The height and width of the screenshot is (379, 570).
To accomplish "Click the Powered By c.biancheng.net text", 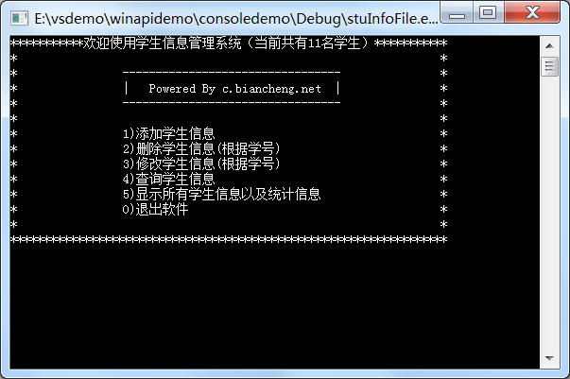I will (234, 88).
